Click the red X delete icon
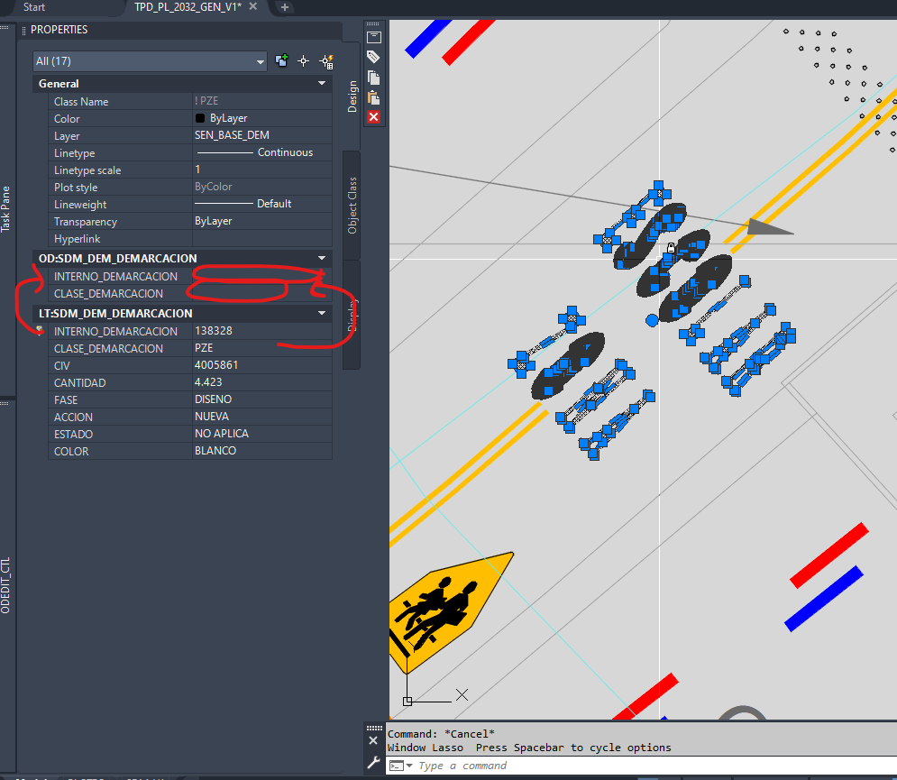This screenshot has width=897, height=780. click(x=373, y=117)
